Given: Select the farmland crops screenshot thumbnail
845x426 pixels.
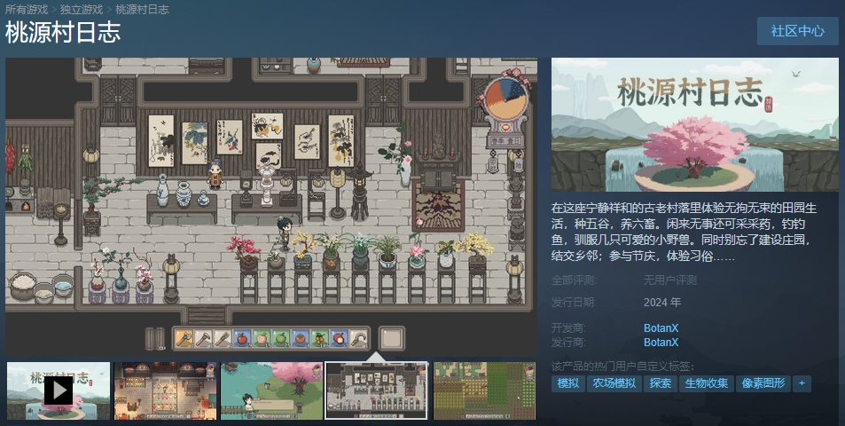Looking at the screenshot, I should (484, 390).
